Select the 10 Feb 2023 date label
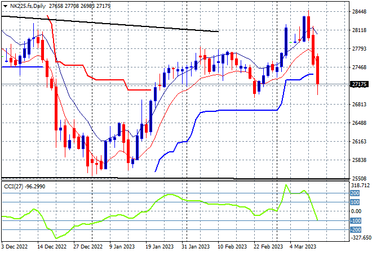Screen dimensions: 372x253 (232, 247)
